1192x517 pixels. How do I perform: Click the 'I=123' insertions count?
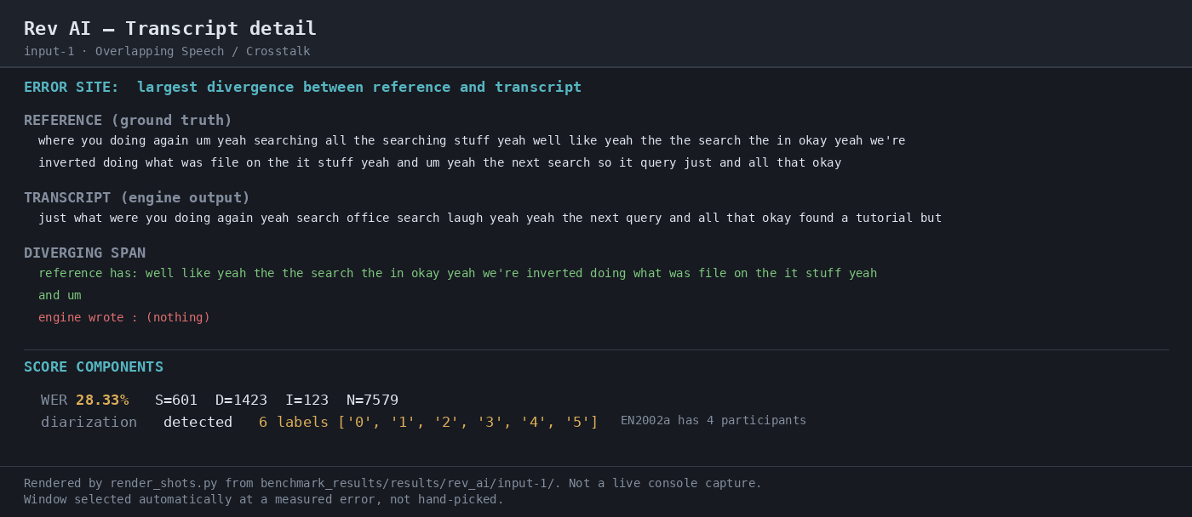click(x=307, y=401)
